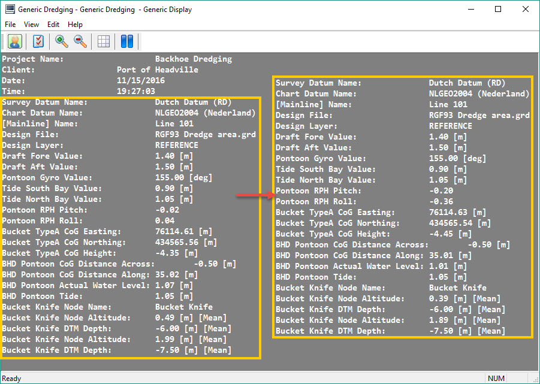The height and width of the screenshot is (384, 540).
Task: Click the resize grip at window corner
Action: pos(535,380)
